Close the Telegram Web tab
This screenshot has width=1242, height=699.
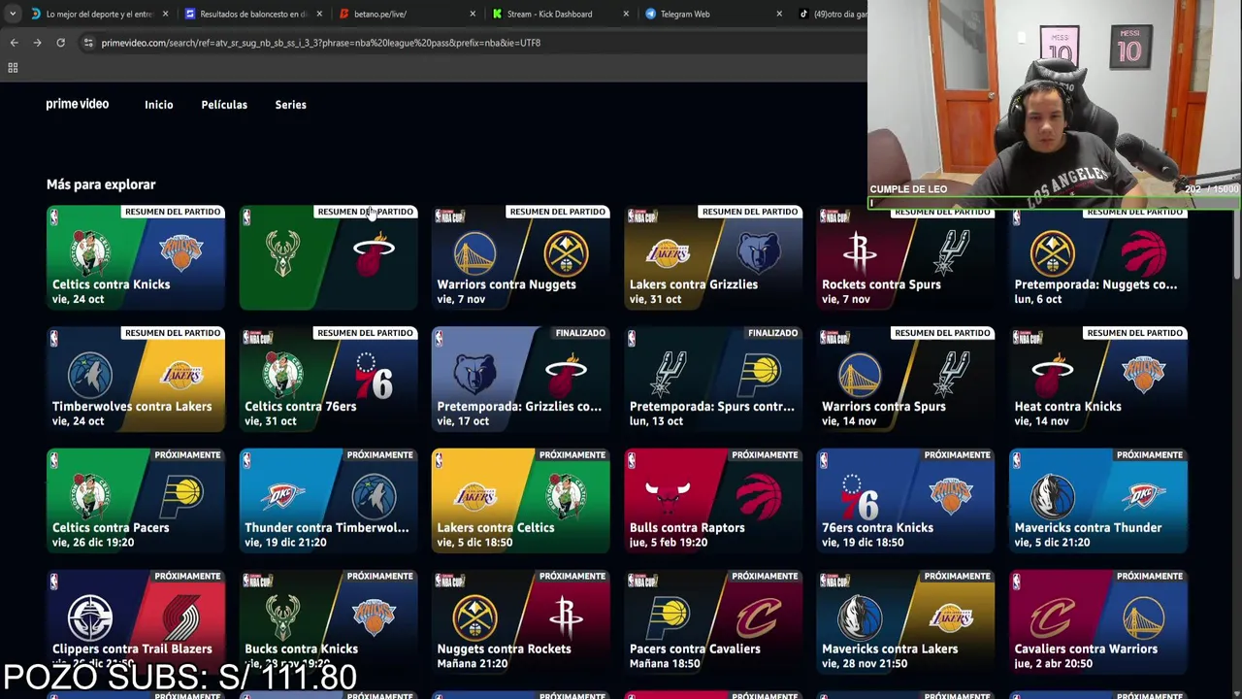click(x=779, y=14)
